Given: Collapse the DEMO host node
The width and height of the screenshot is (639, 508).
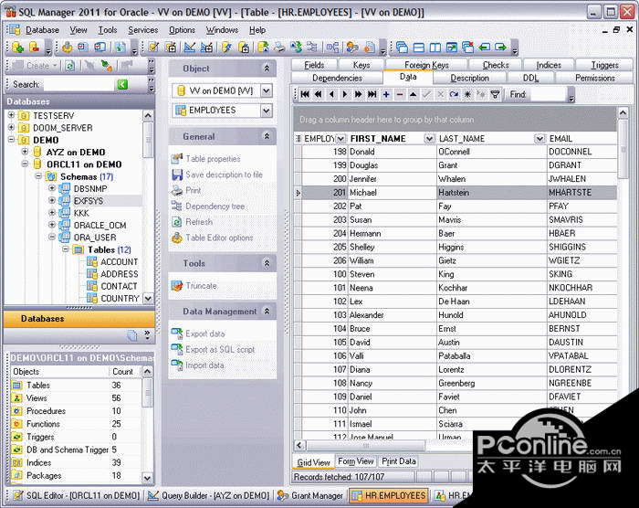Looking at the screenshot, I should pos(11,140).
